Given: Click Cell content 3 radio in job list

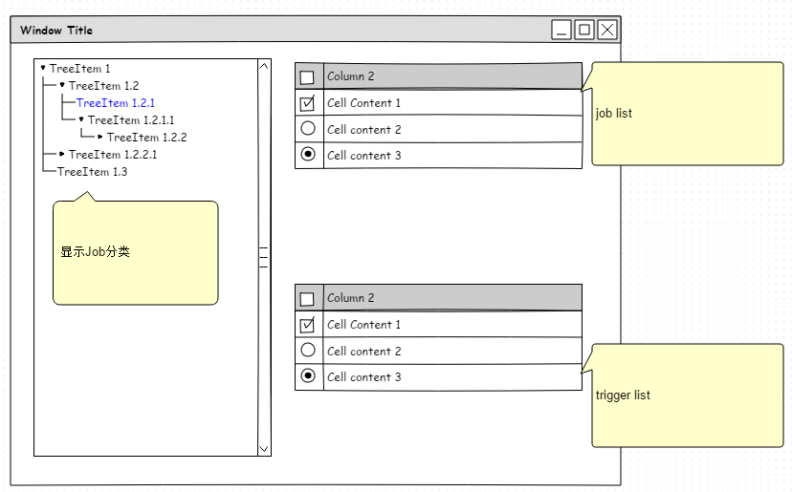Looking at the screenshot, I should pos(308,154).
